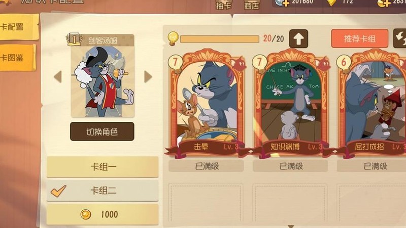Viewport: 406px width, 228px height.
Task: Switch to the 卡配置 side tab
Action: tap(19, 27)
